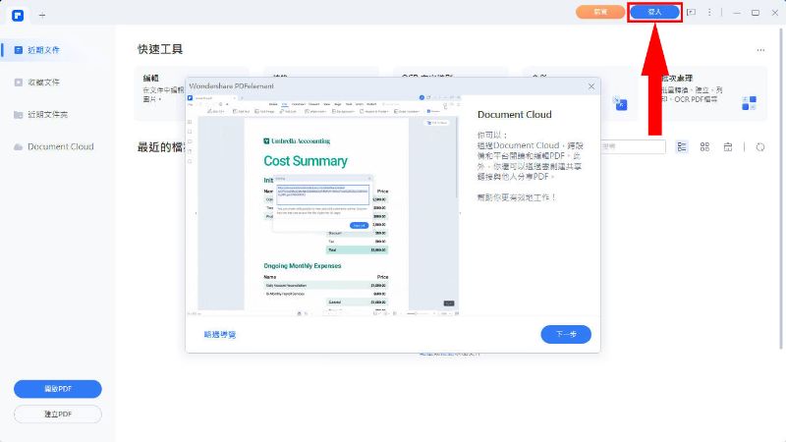This screenshot has width=786, height=442.
Task: Click the Cost Summary preview image
Action: tap(323, 205)
